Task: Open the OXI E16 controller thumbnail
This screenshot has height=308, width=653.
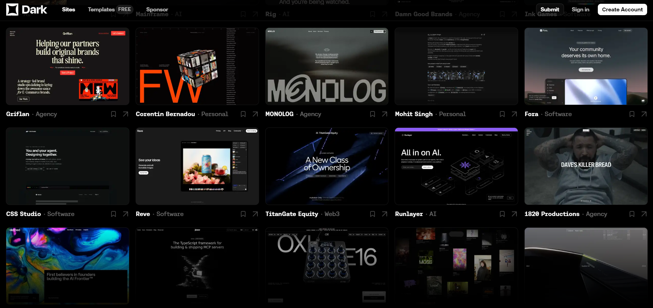Action: pyautogui.click(x=327, y=266)
